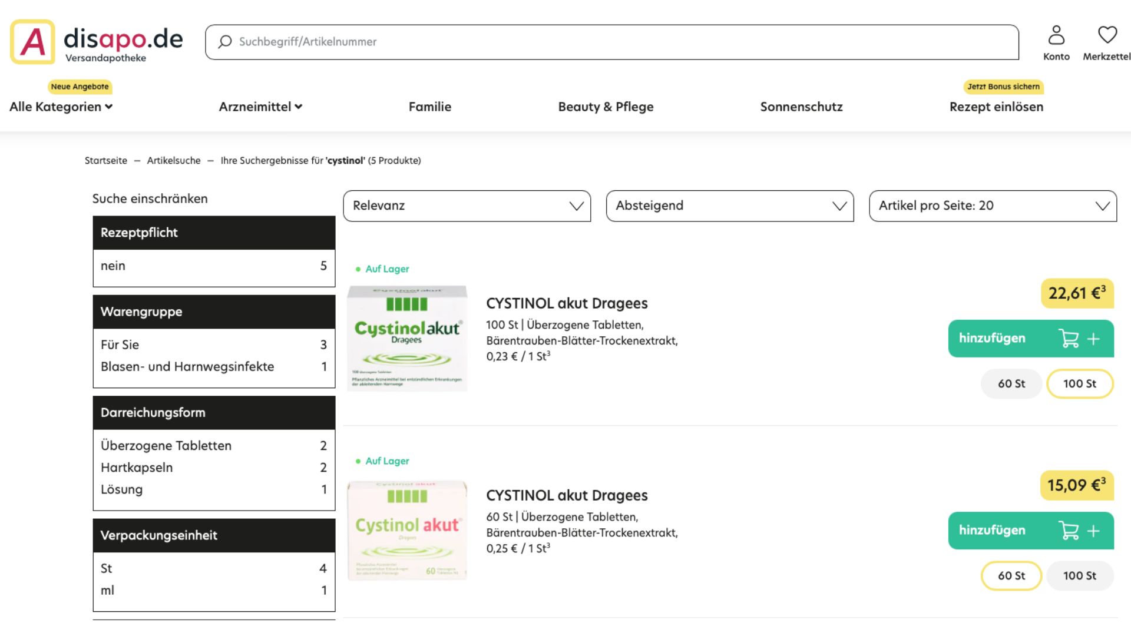Select 100 St size for second product
1131x636 pixels.
pos(1079,575)
